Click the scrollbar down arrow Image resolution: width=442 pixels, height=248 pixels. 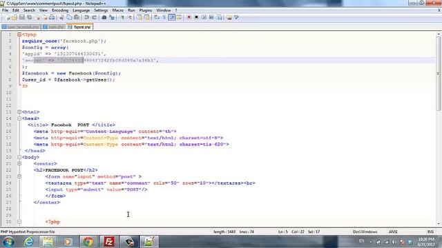[x=439, y=224]
